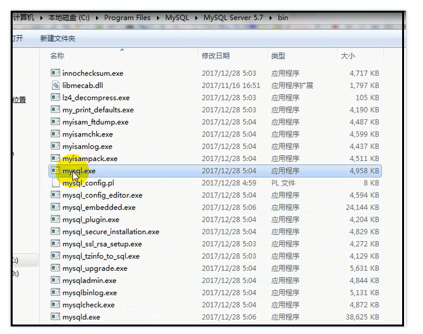Select file name innochecksum.exe

click(93, 73)
